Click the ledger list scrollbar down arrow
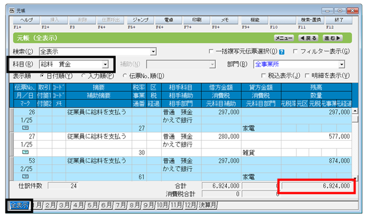Image resolution: width=366 pixels, height=215 pixels. click(x=355, y=178)
